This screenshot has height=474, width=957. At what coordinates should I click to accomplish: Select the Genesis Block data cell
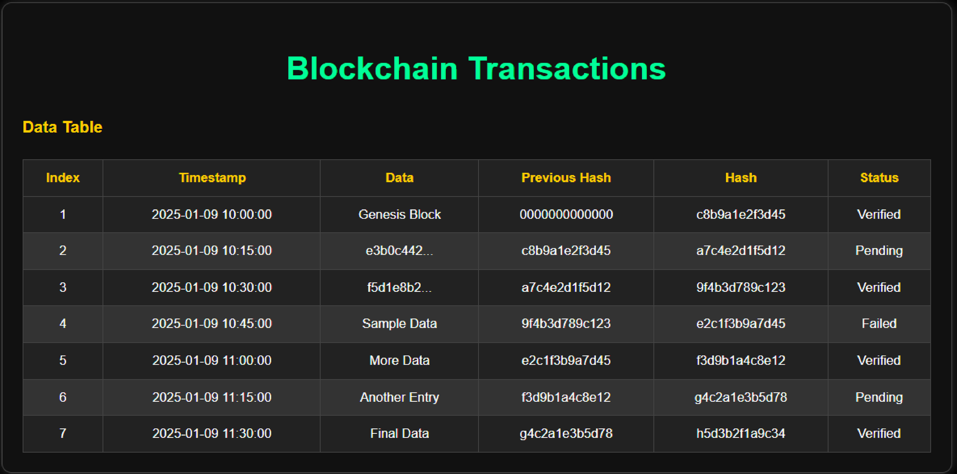point(399,215)
